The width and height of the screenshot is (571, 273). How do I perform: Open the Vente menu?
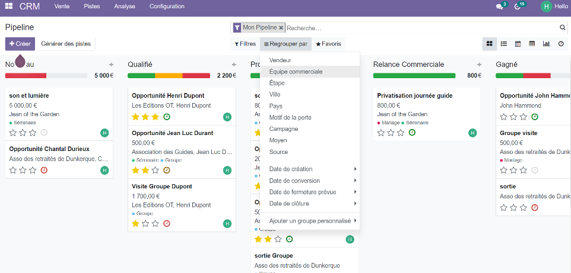click(62, 7)
